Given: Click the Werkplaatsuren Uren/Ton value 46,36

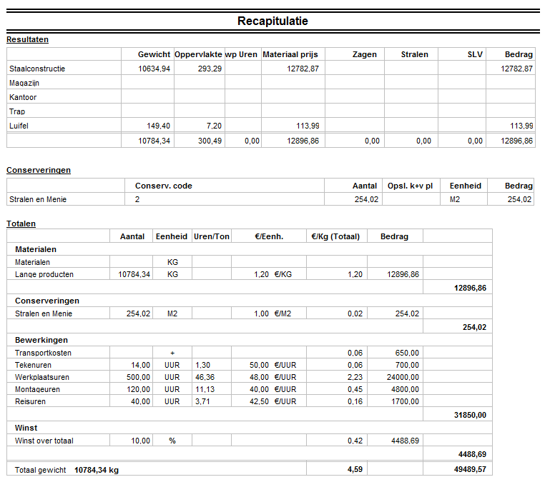Looking at the screenshot, I should 205,377.
